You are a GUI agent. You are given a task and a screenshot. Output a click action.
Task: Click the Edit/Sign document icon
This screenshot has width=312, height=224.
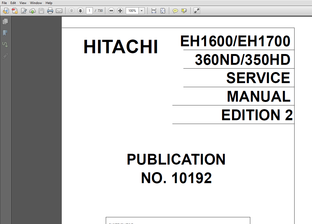[x=24, y=11]
